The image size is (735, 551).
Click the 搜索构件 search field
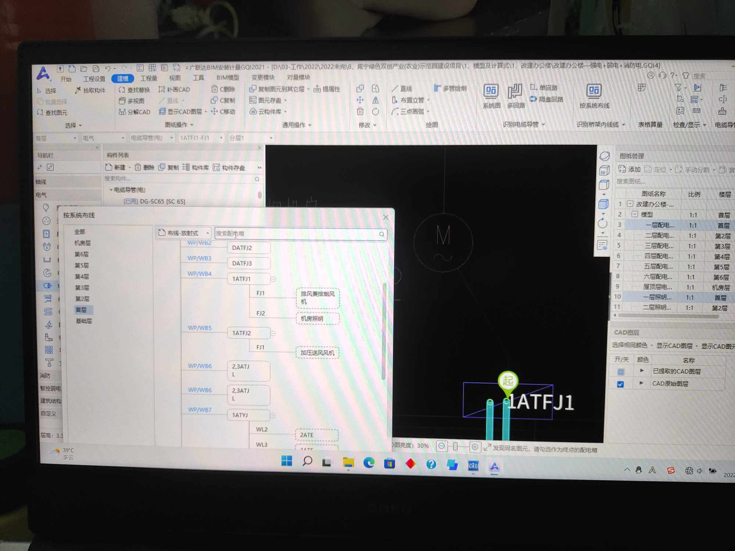coord(183,179)
